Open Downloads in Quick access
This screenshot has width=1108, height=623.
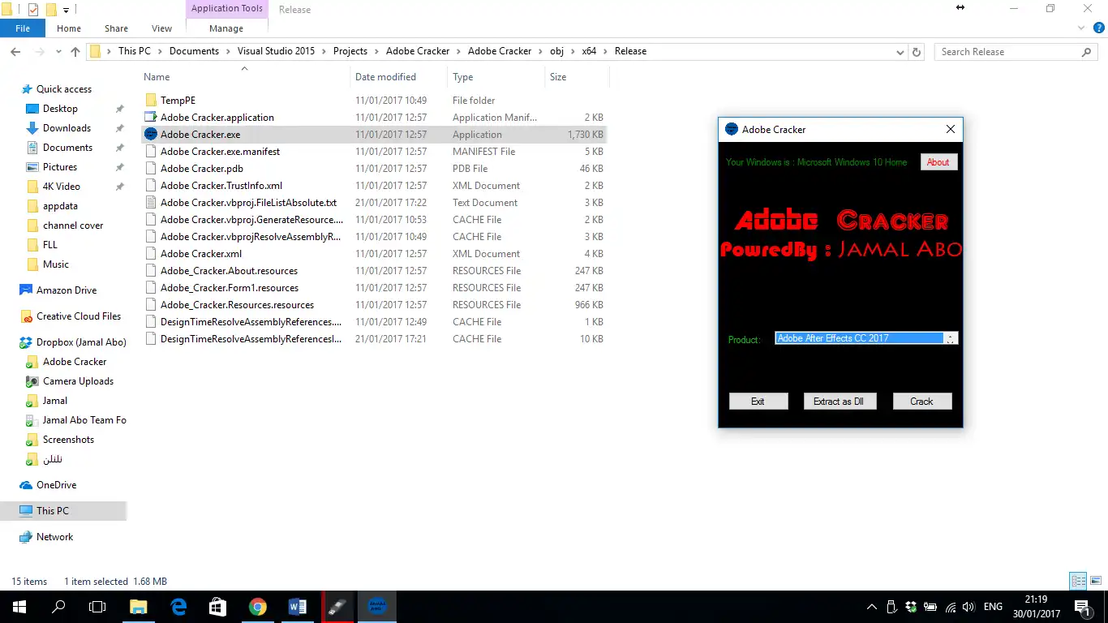(67, 128)
